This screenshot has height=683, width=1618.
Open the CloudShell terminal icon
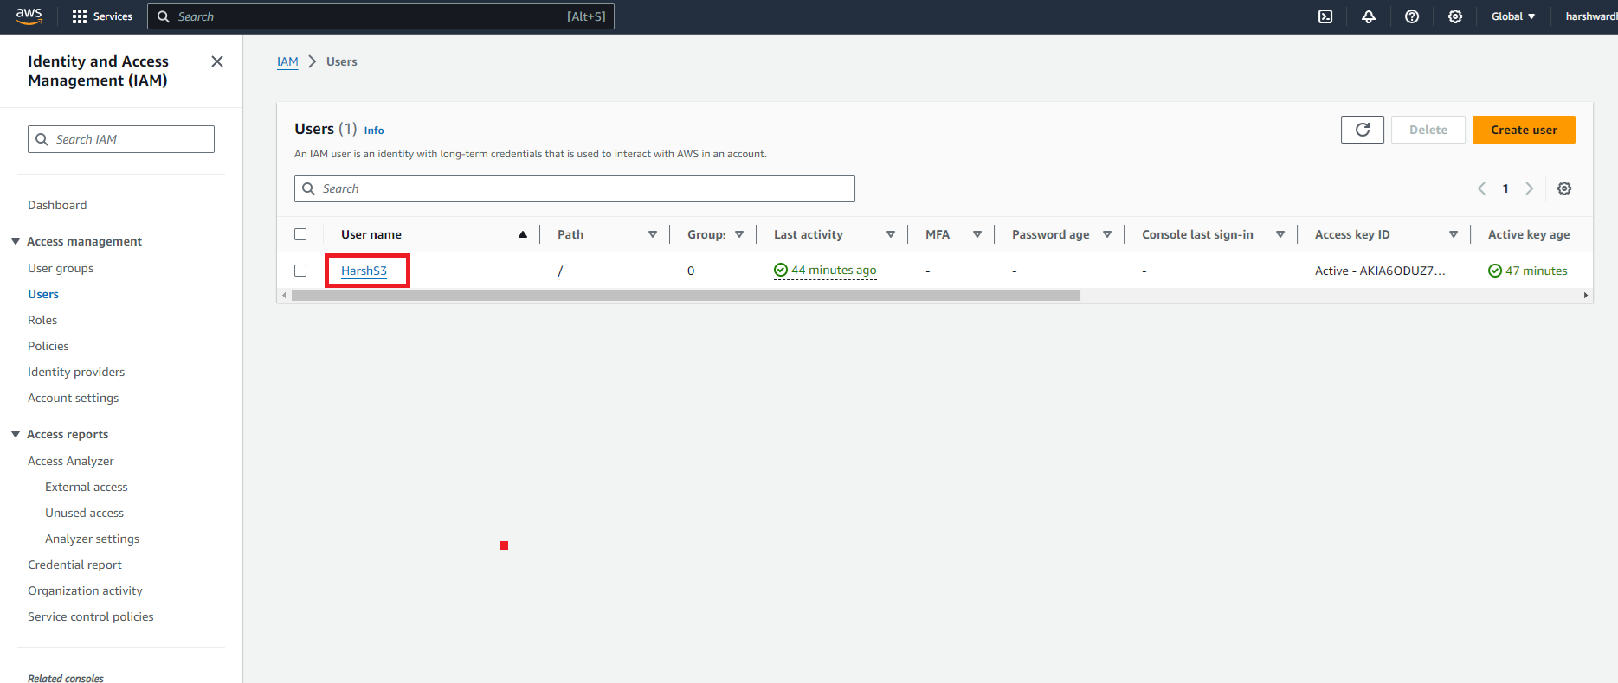(1325, 16)
